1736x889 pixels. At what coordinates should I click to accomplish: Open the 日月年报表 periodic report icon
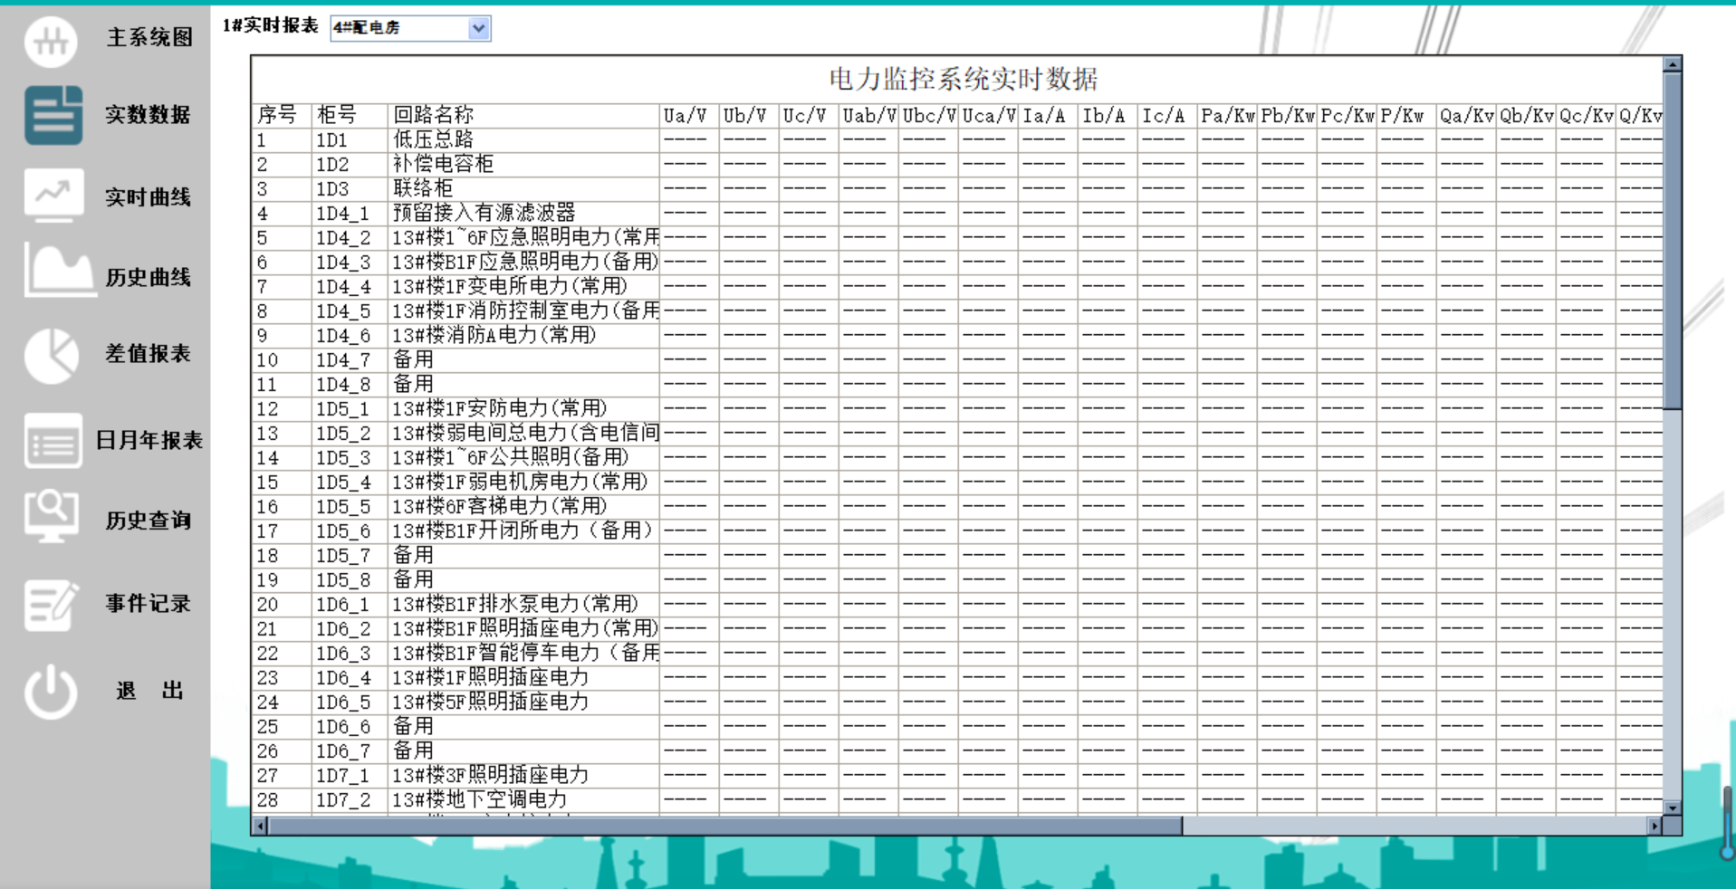[52, 441]
